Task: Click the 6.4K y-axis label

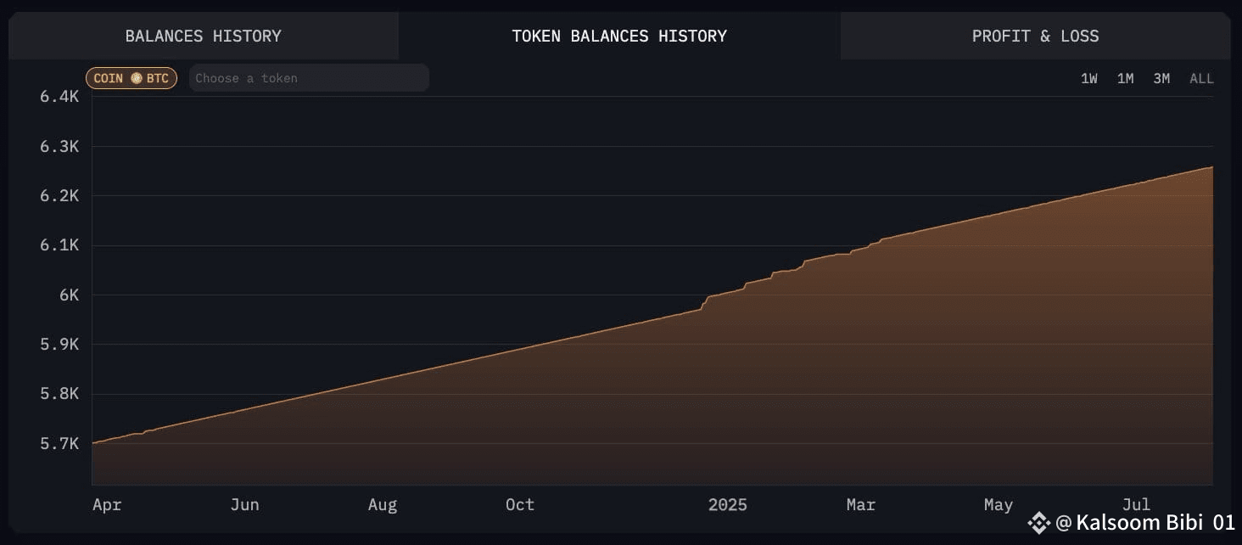Action: point(59,97)
